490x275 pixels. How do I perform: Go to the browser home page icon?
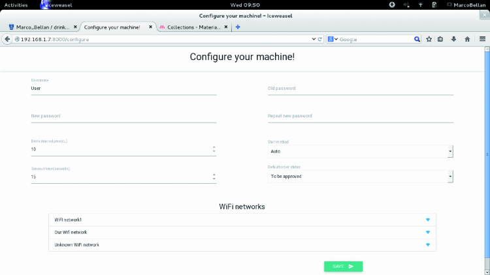(467, 39)
